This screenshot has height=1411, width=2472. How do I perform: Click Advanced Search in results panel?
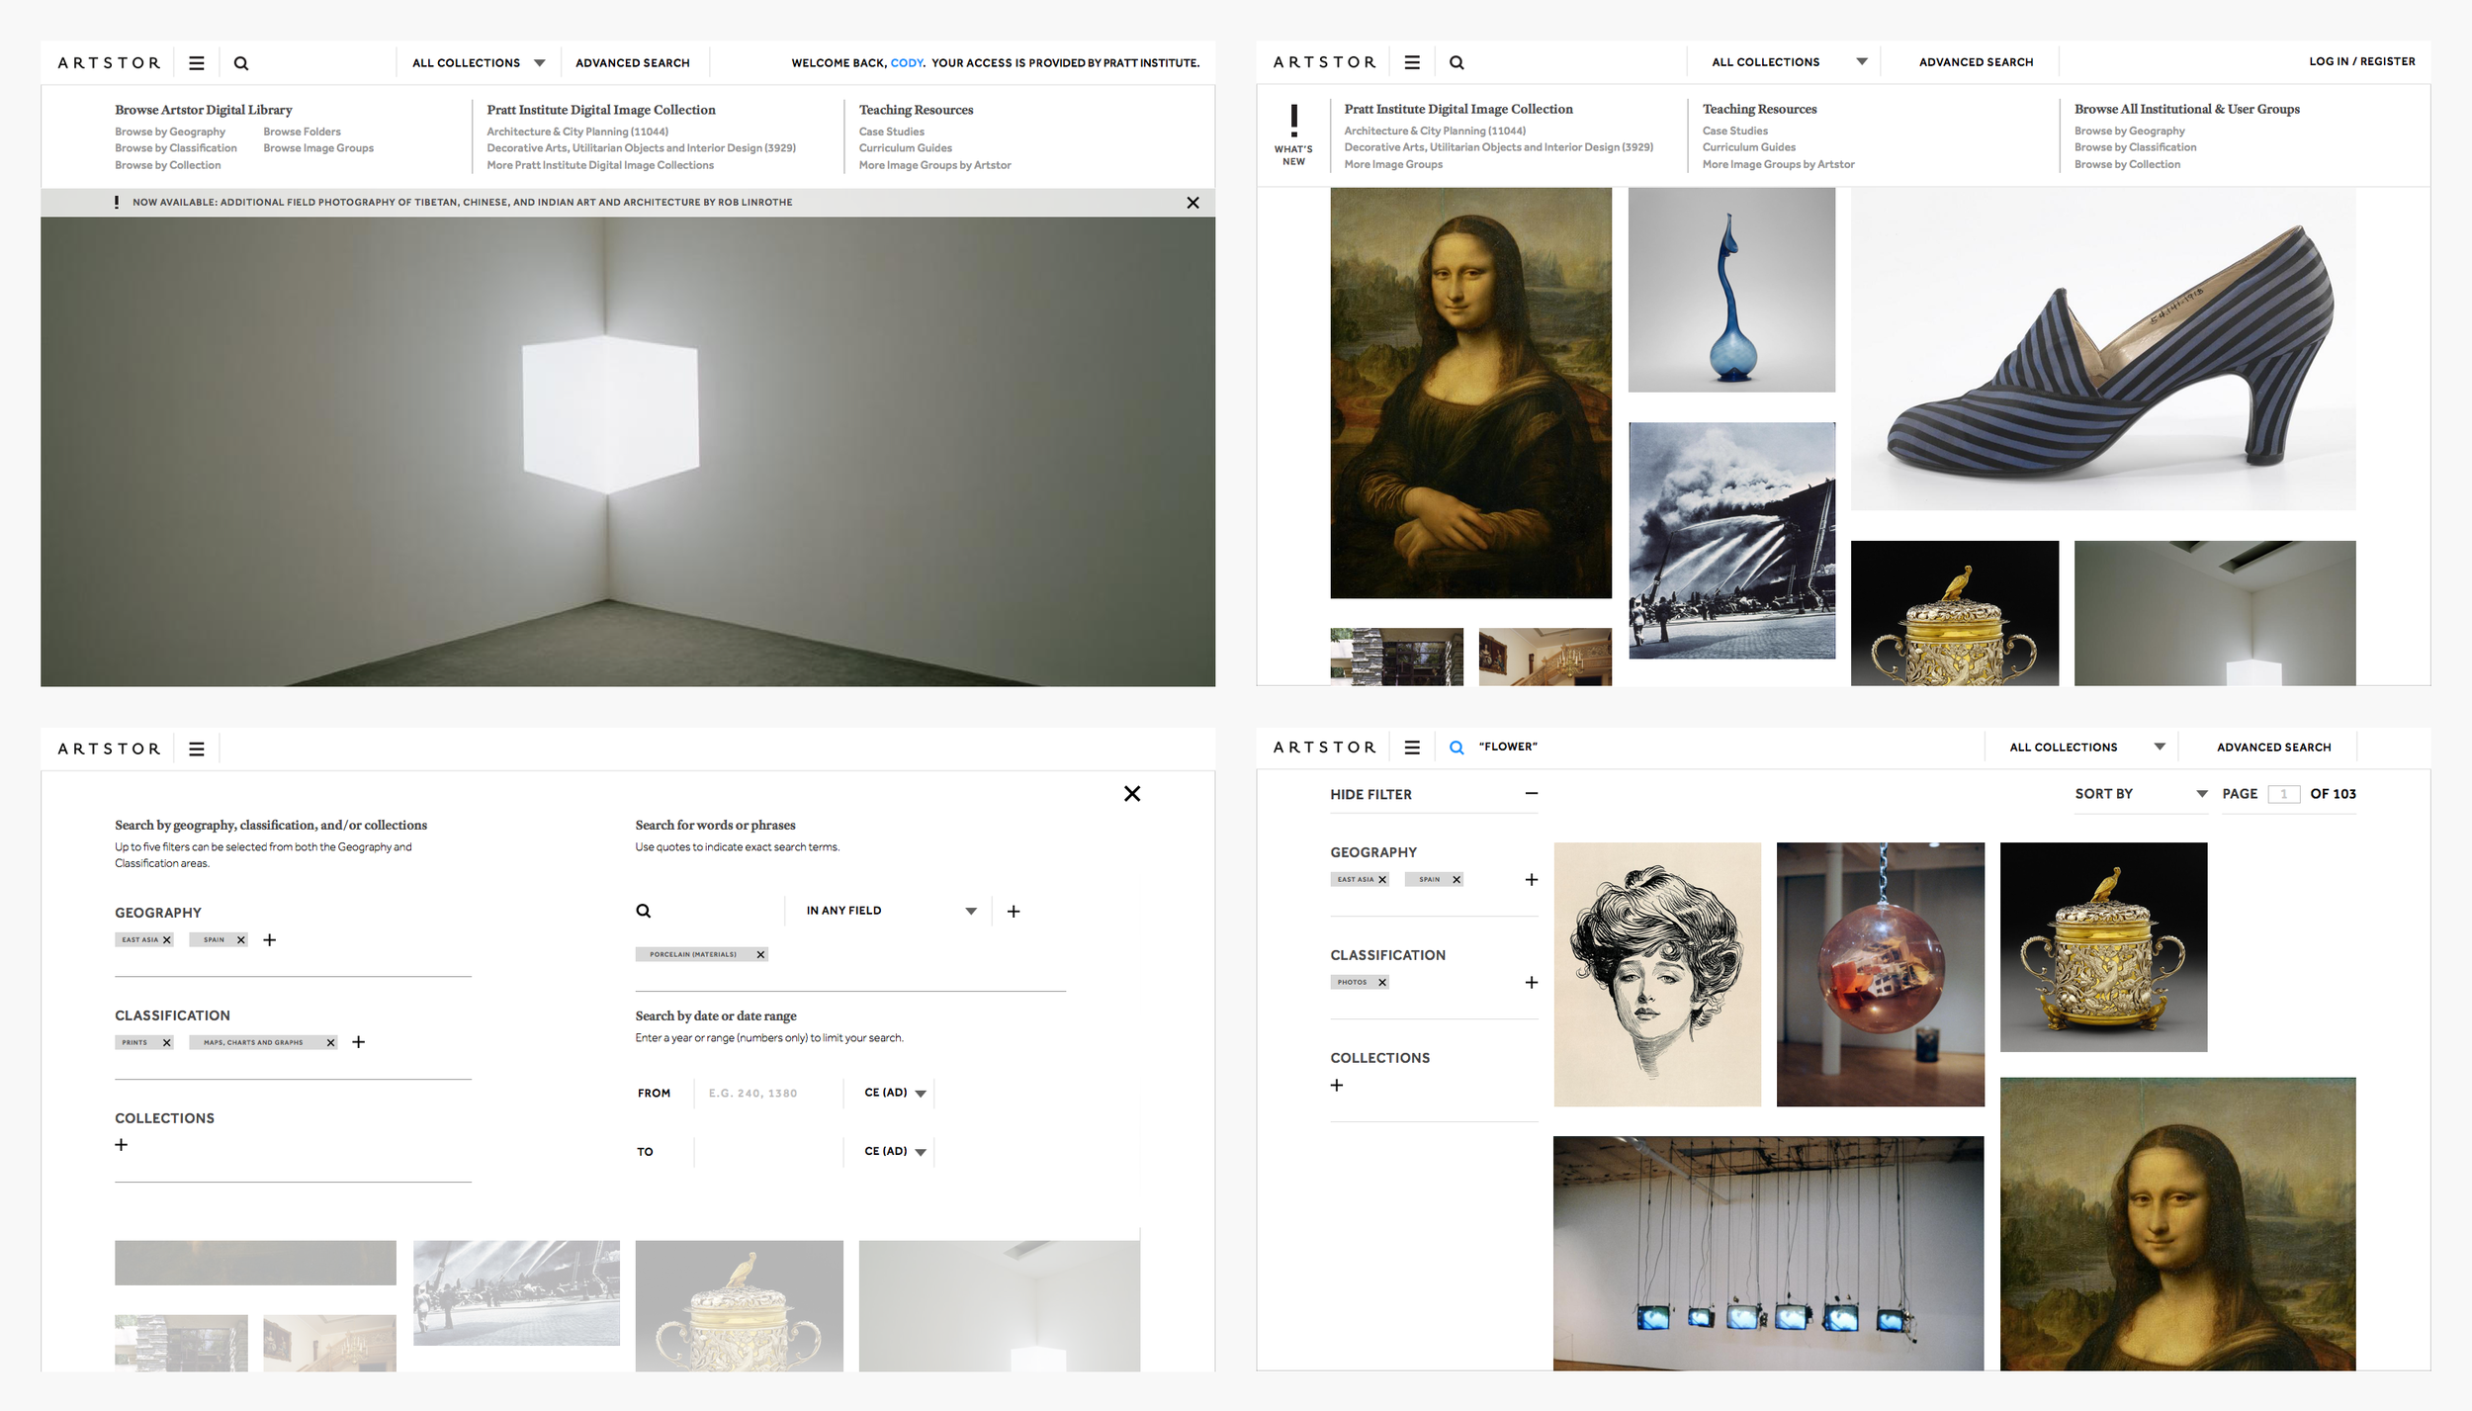click(2273, 748)
